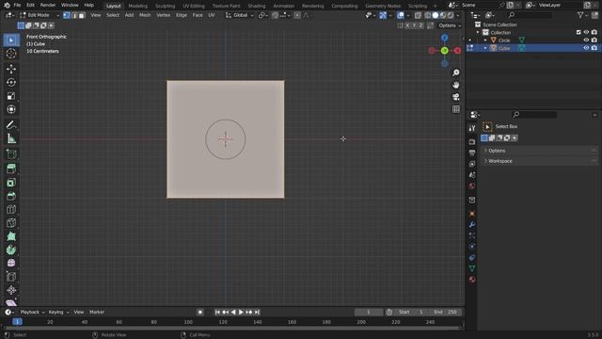The width and height of the screenshot is (602, 339).
Task: Disable Cube render camera icon
Action: tap(594, 48)
